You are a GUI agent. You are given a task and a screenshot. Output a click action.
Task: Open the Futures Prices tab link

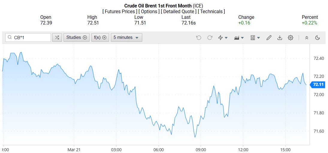click(120, 11)
